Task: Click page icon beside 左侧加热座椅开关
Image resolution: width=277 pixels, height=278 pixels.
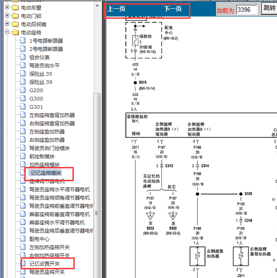Action: [x=22, y=247]
